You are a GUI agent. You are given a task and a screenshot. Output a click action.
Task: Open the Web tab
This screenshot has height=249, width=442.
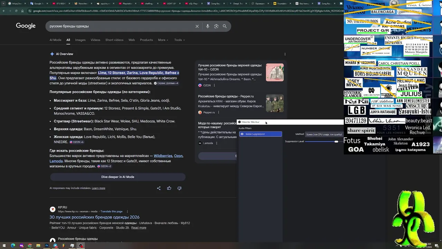click(x=132, y=40)
